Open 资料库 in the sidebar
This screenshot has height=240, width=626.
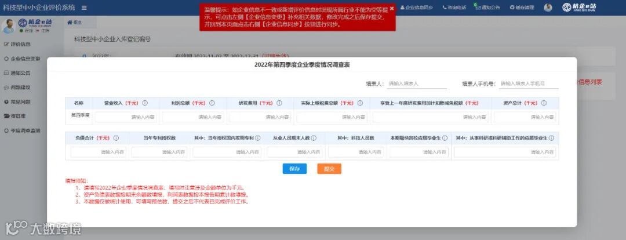(15, 116)
